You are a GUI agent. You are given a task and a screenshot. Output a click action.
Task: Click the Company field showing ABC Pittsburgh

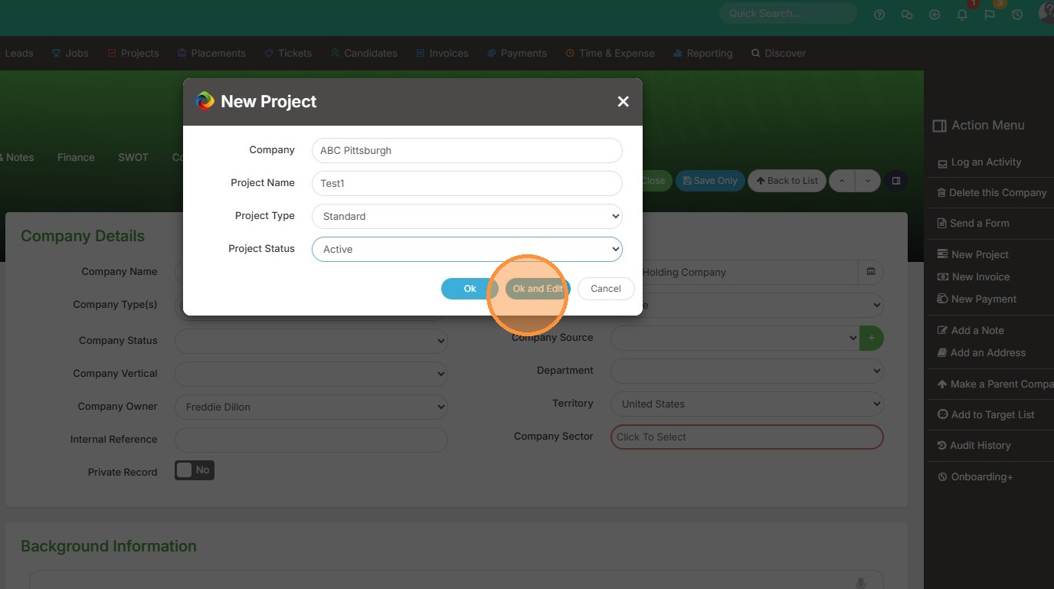coord(467,150)
